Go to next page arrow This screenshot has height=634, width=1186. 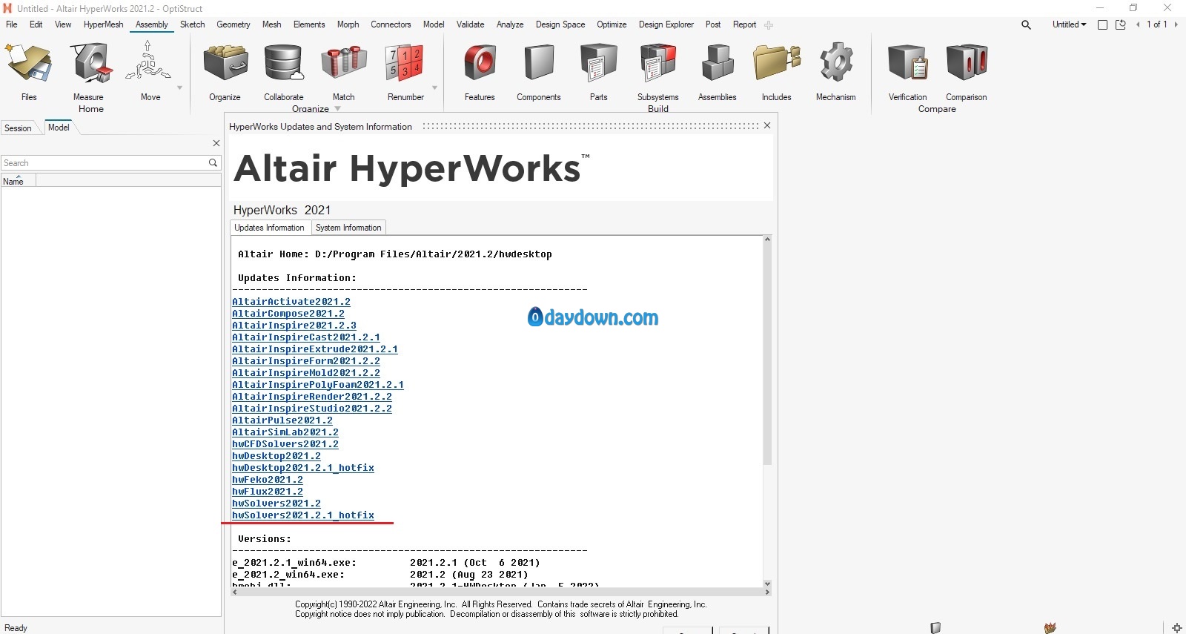1176,24
